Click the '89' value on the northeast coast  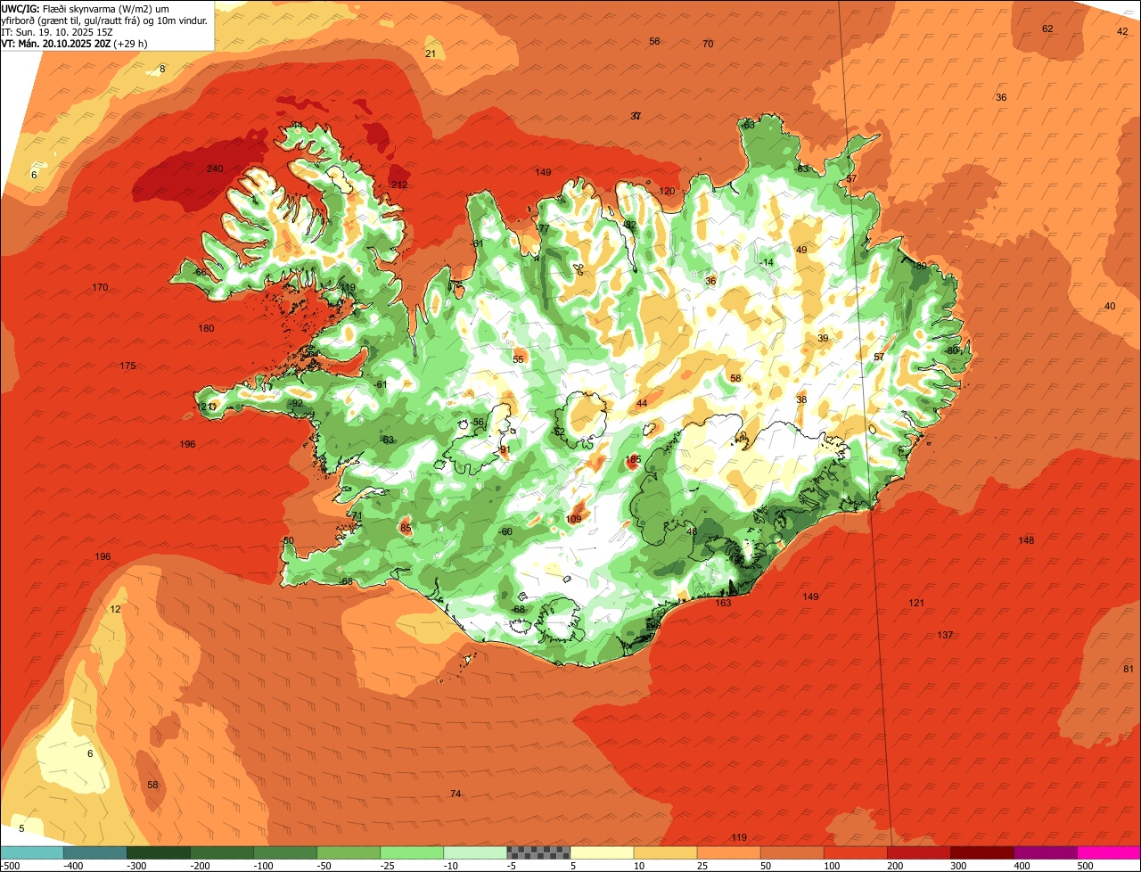[x=922, y=266]
